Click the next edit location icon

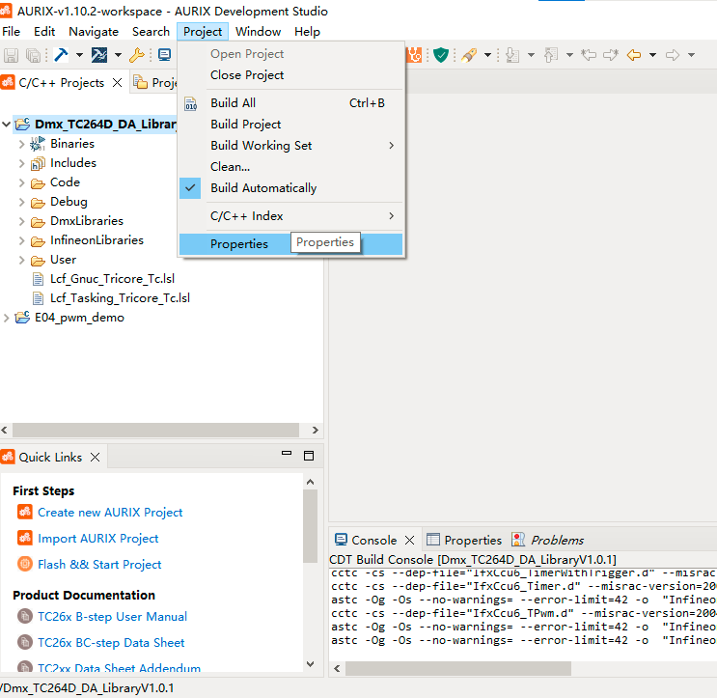[611, 55]
